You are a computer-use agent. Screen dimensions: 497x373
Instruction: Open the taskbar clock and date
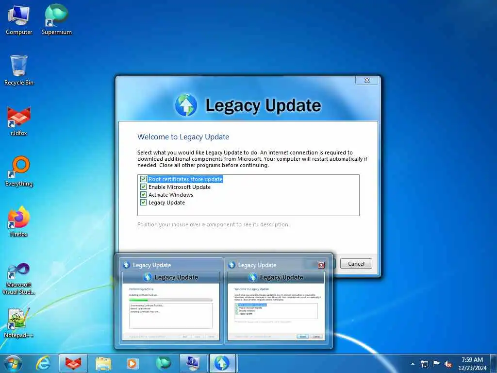pyautogui.click(x=472, y=364)
